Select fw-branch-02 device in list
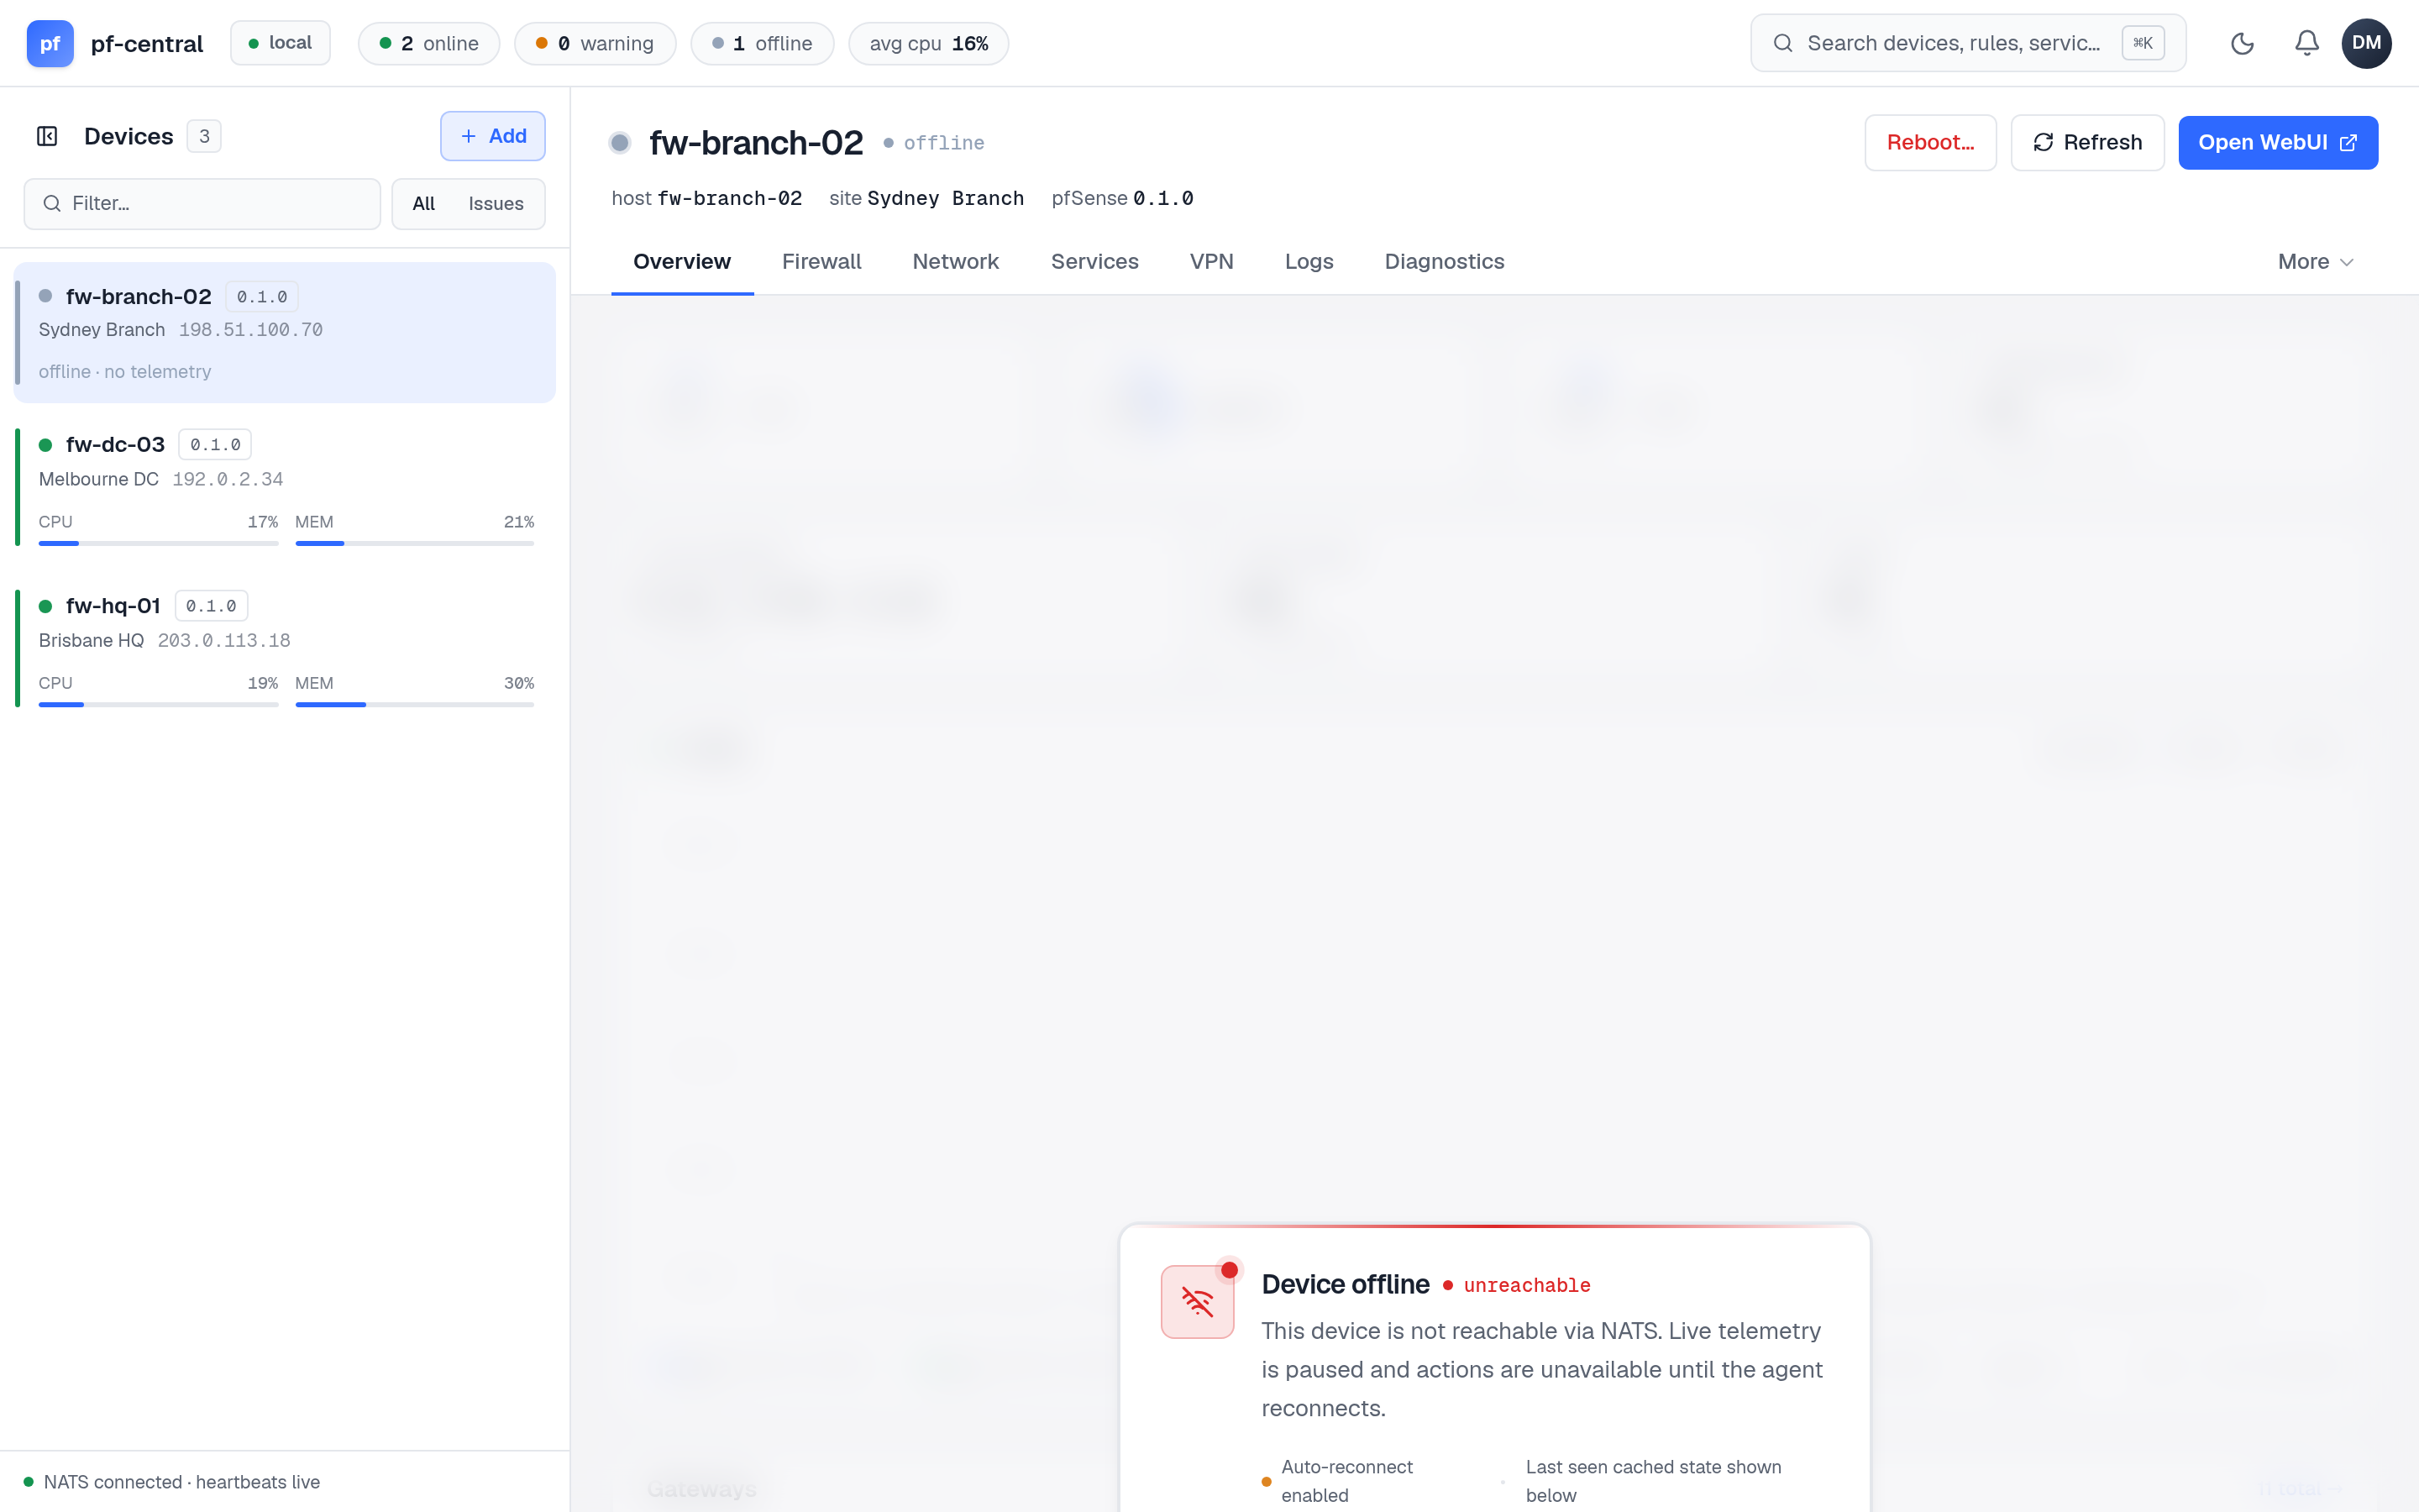 pos(284,332)
